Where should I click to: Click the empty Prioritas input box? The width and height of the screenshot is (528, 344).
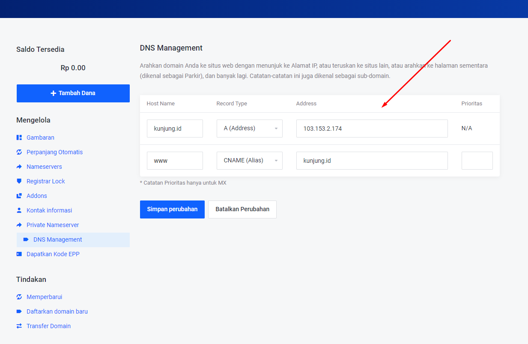pyautogui.click(x=477, y=161)
